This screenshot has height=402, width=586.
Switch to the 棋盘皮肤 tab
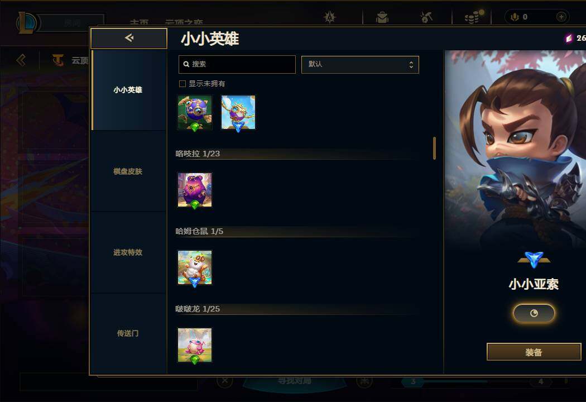pyautogui.click(x=128, y=171)
